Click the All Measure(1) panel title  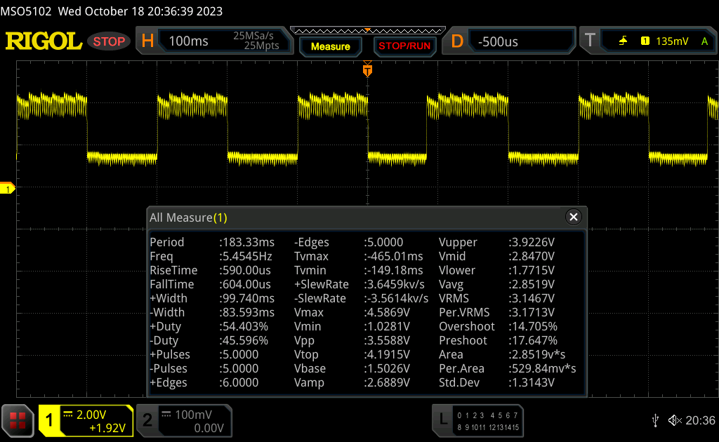click(x=188, y=217)
